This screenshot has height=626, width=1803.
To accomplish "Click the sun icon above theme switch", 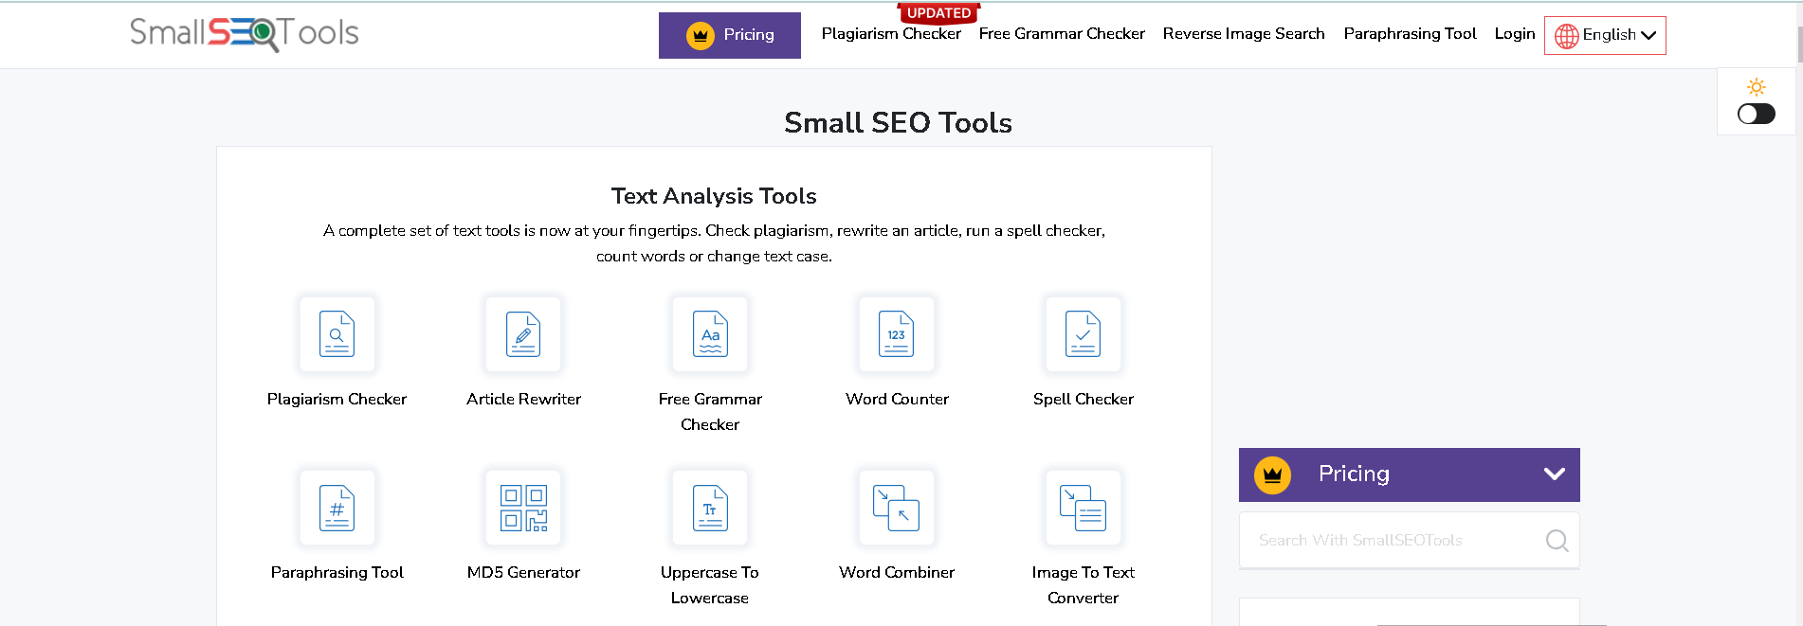I will click(1757, 87).
